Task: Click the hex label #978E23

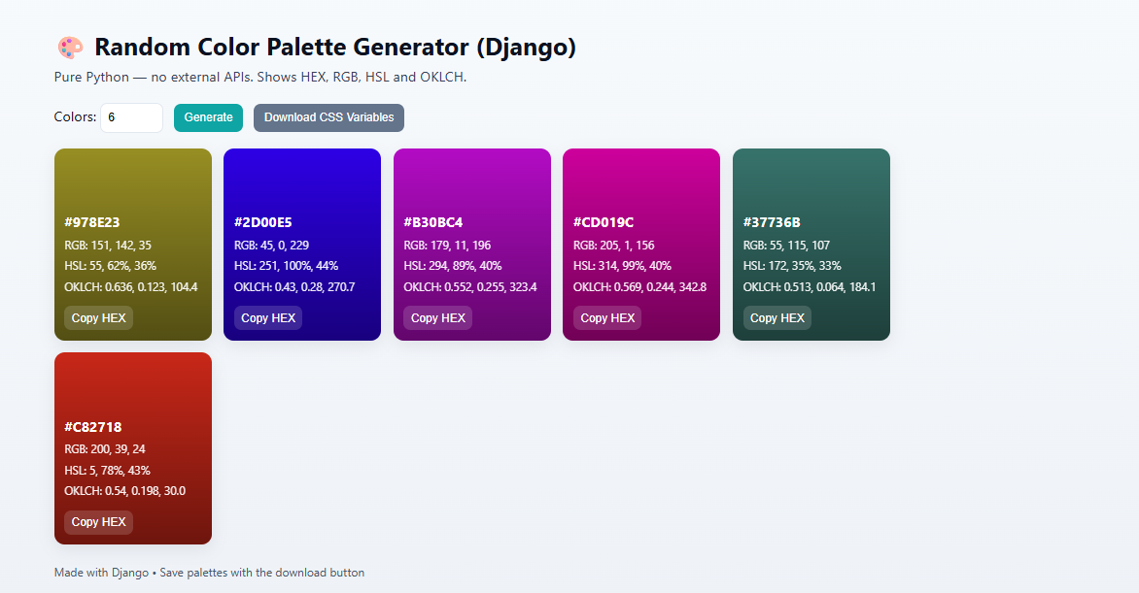Action: tap(93, 222)
